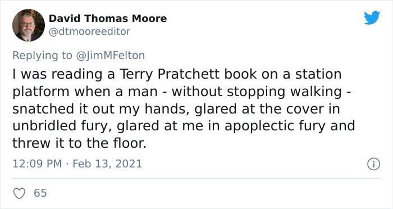The height and width of the screenshot is (209, 393).
Task: View the 65 likes count
Action: pos(40,193)
